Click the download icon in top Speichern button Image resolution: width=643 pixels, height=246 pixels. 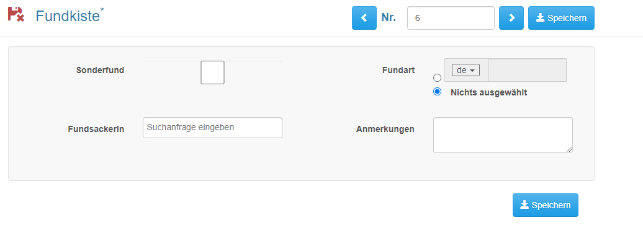point(541,17)
